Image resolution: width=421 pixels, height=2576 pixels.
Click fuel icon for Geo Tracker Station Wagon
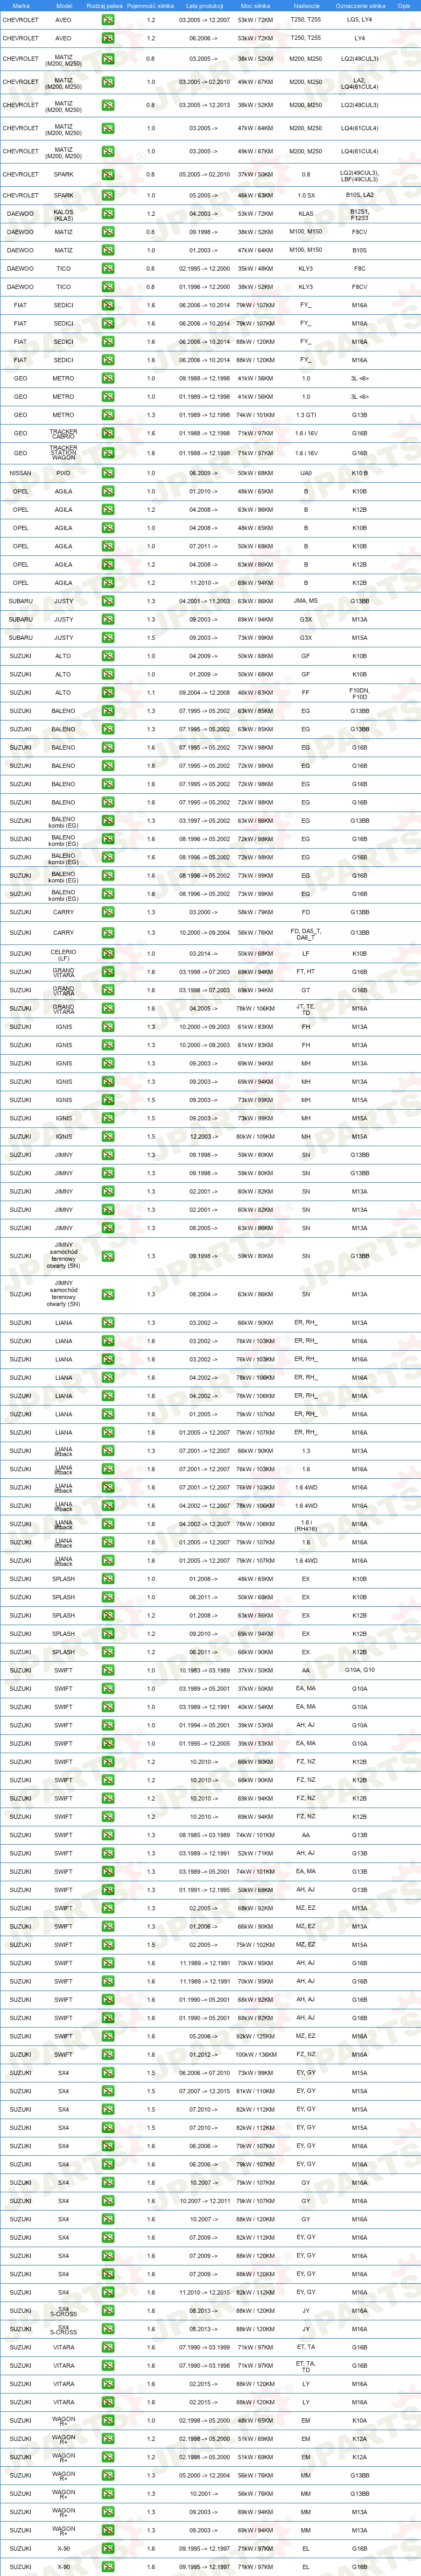click(x=107, y=453)
